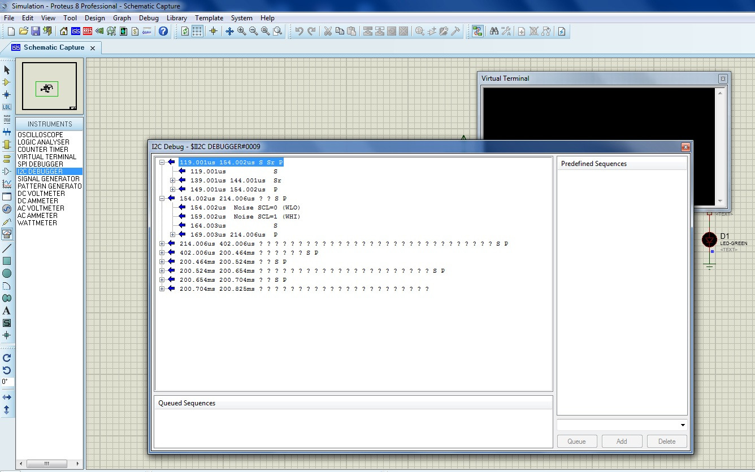Viewport: 755px width, 472px height.
Task: Select the Graph Mode tool
Action: click(7, 183)
